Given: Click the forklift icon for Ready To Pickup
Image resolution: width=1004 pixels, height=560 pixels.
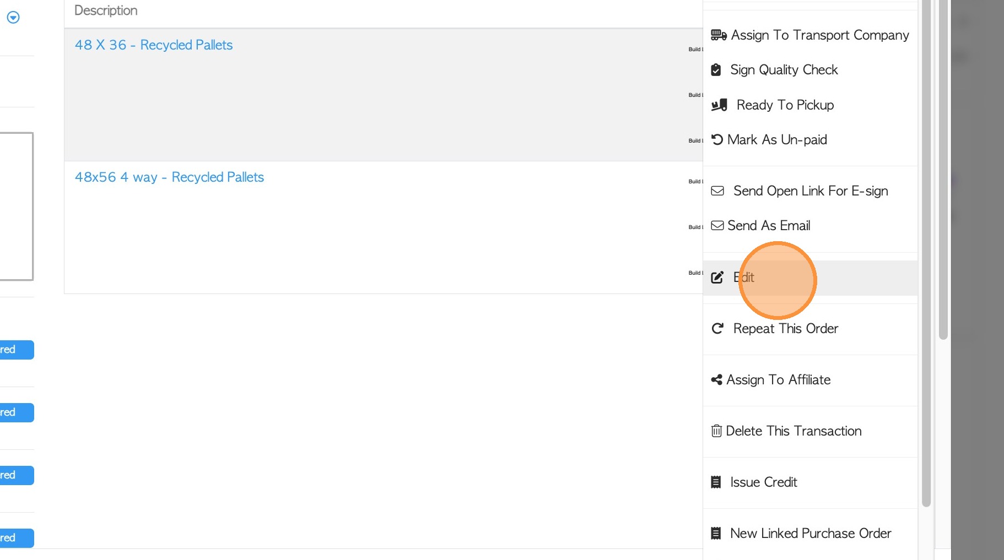Looking at the screenshot, I should coord(719,105).
